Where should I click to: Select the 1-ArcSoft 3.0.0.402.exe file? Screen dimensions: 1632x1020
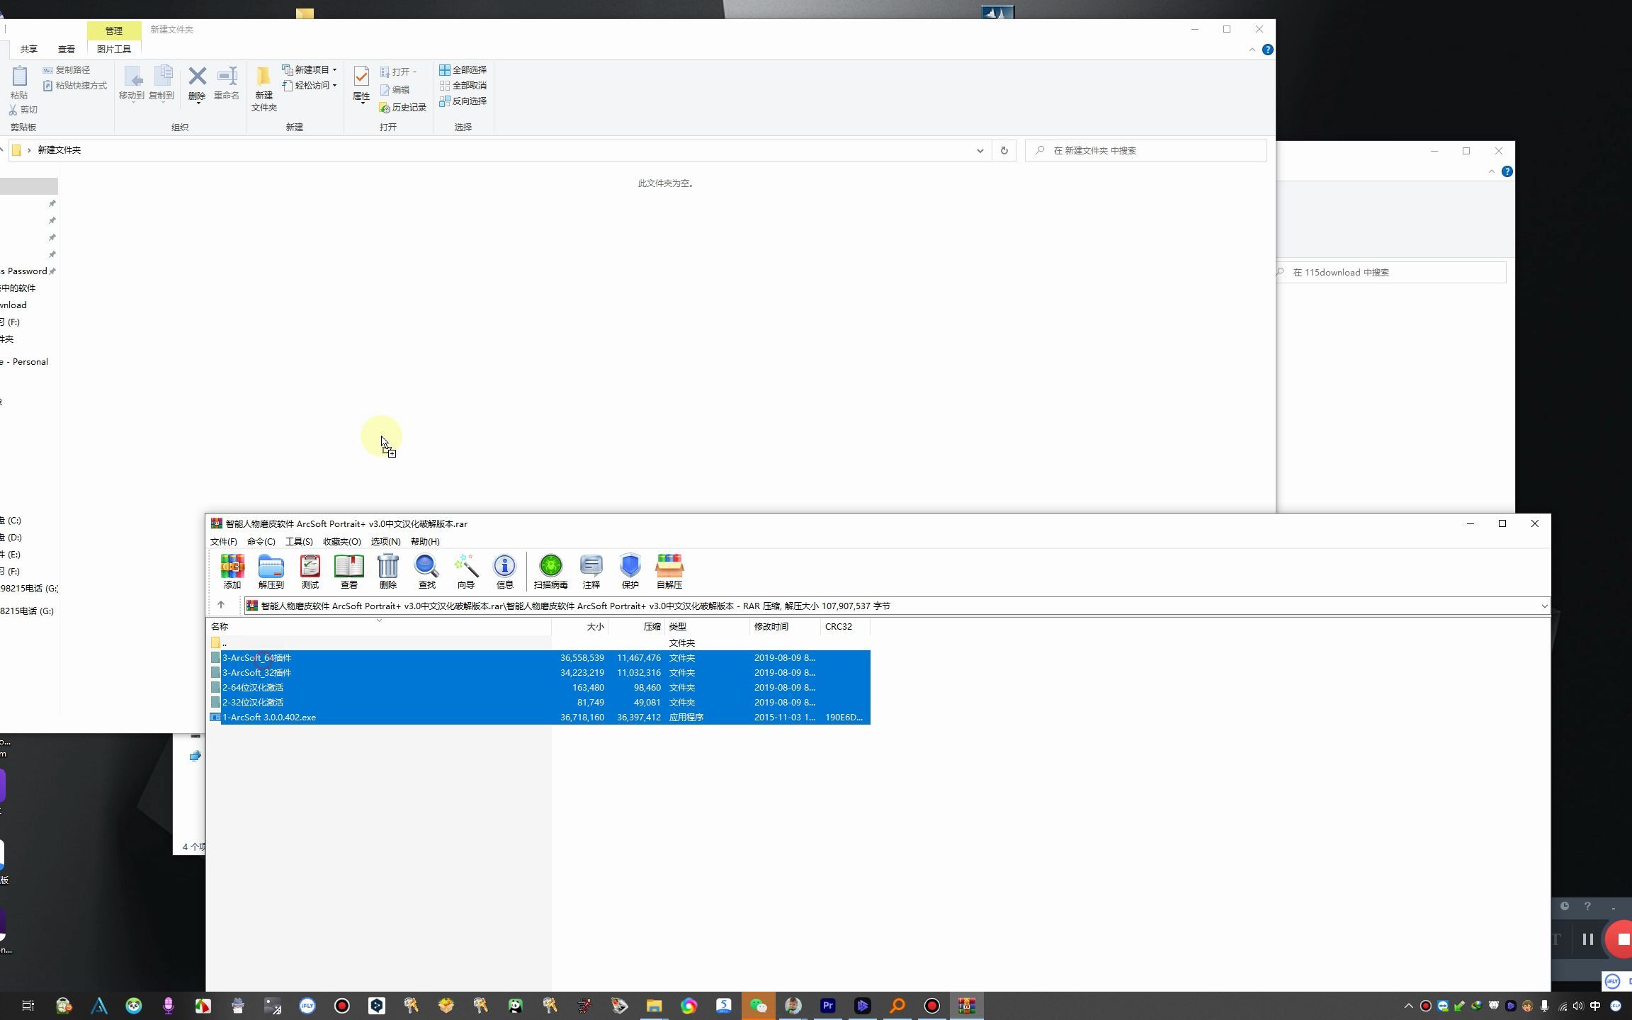(269, 717)
